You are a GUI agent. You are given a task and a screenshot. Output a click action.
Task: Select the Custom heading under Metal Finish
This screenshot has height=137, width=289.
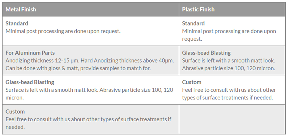point(15,111)
